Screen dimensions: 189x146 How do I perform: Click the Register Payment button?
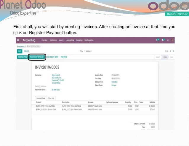click(37, 57)
